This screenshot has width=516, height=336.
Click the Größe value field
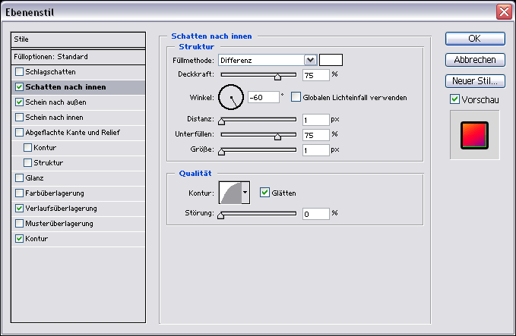click(315, 150)
